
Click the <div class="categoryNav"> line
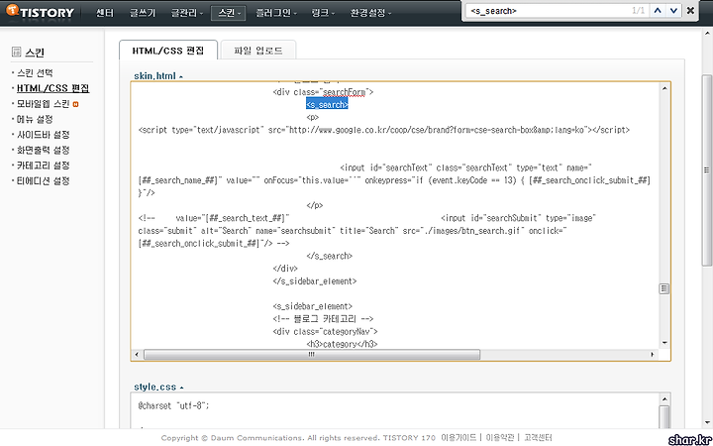pyautogui.click(x=325, y=331)
